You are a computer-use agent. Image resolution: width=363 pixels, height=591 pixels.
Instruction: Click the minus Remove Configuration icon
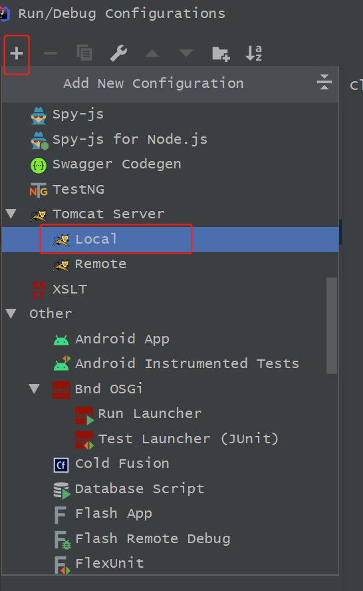click(x=51, y=53)
